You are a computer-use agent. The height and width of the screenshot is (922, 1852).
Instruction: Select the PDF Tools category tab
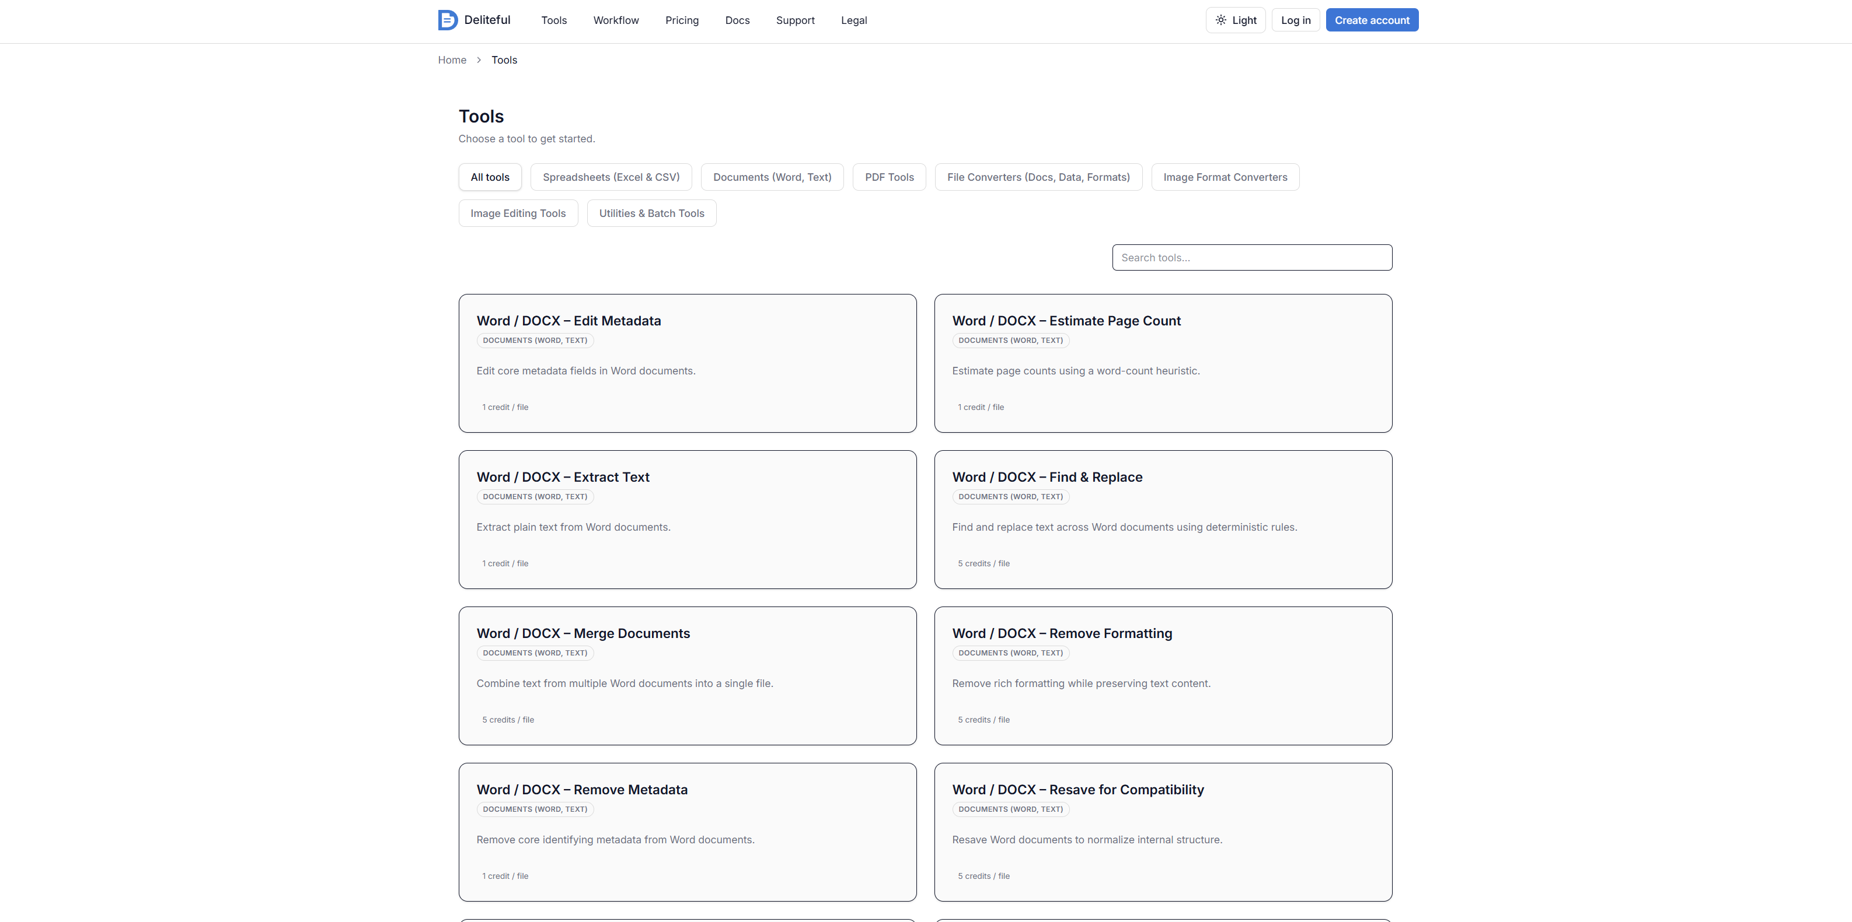click(888, 177)
